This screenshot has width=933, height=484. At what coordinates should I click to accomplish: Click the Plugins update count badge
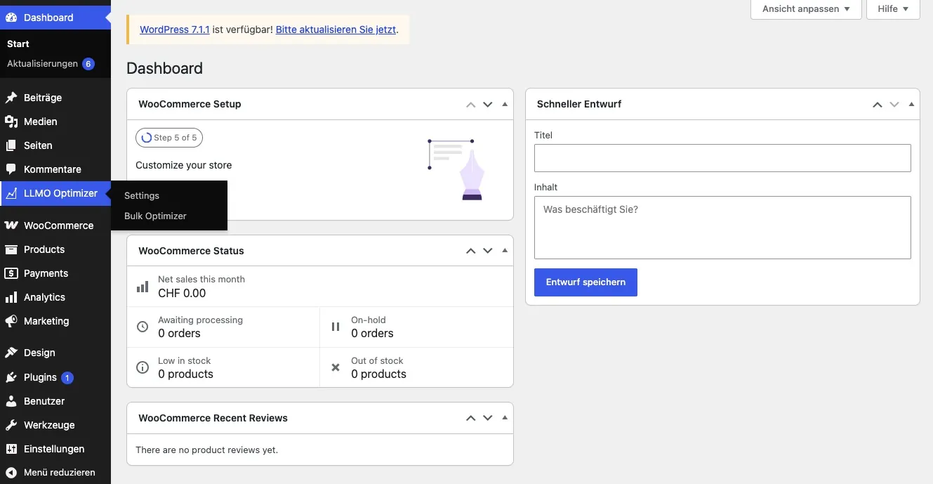pos(67,378)
